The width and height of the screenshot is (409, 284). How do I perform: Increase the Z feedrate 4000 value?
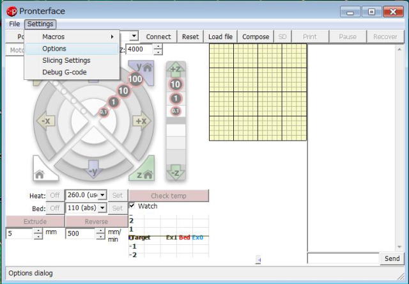[x=158, y=47]
